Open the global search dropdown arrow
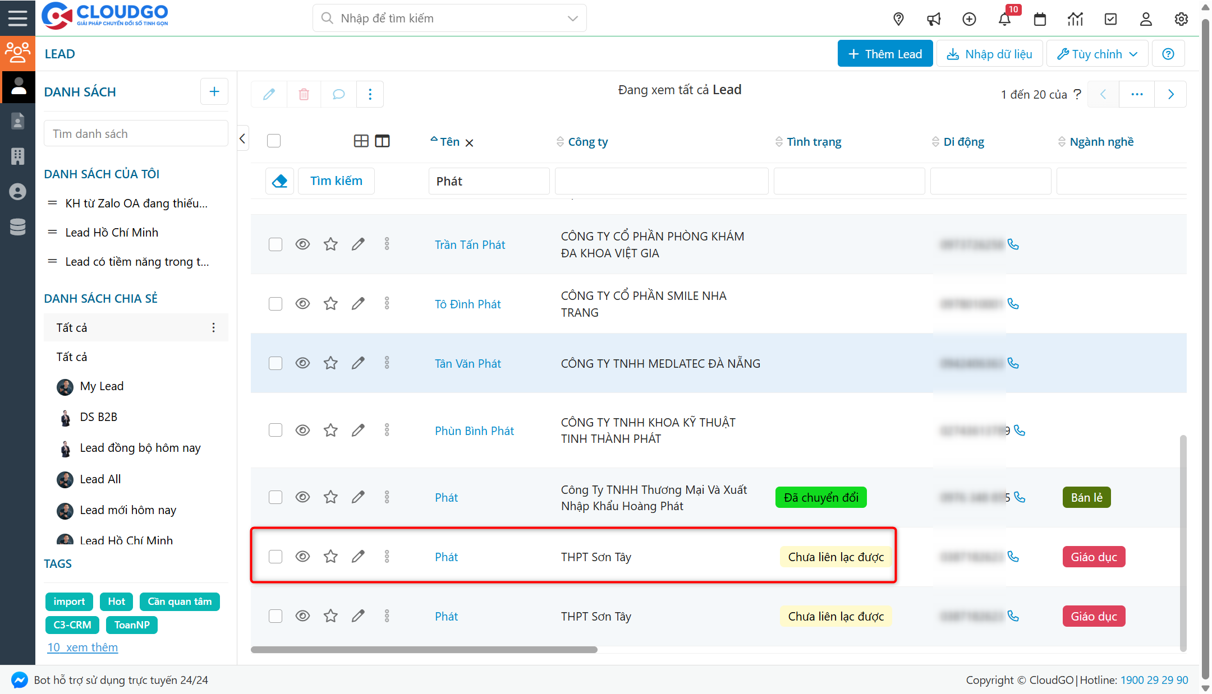Screen dimensions: 1212x694 tap(572, 18)
